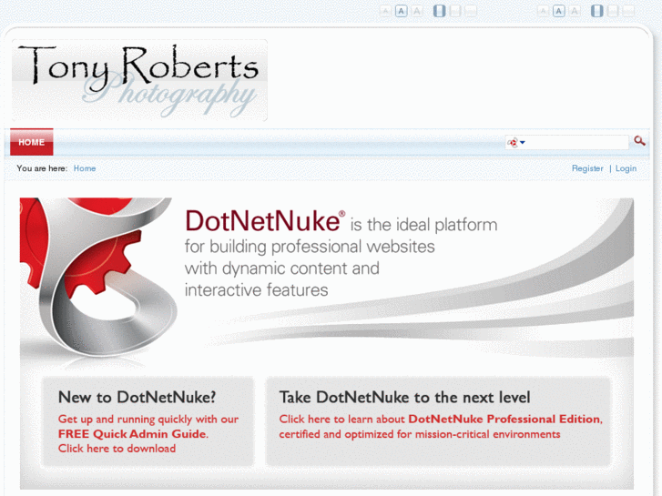
Task: Follow the Home breadcrumb link
Action: pos(85,168)
